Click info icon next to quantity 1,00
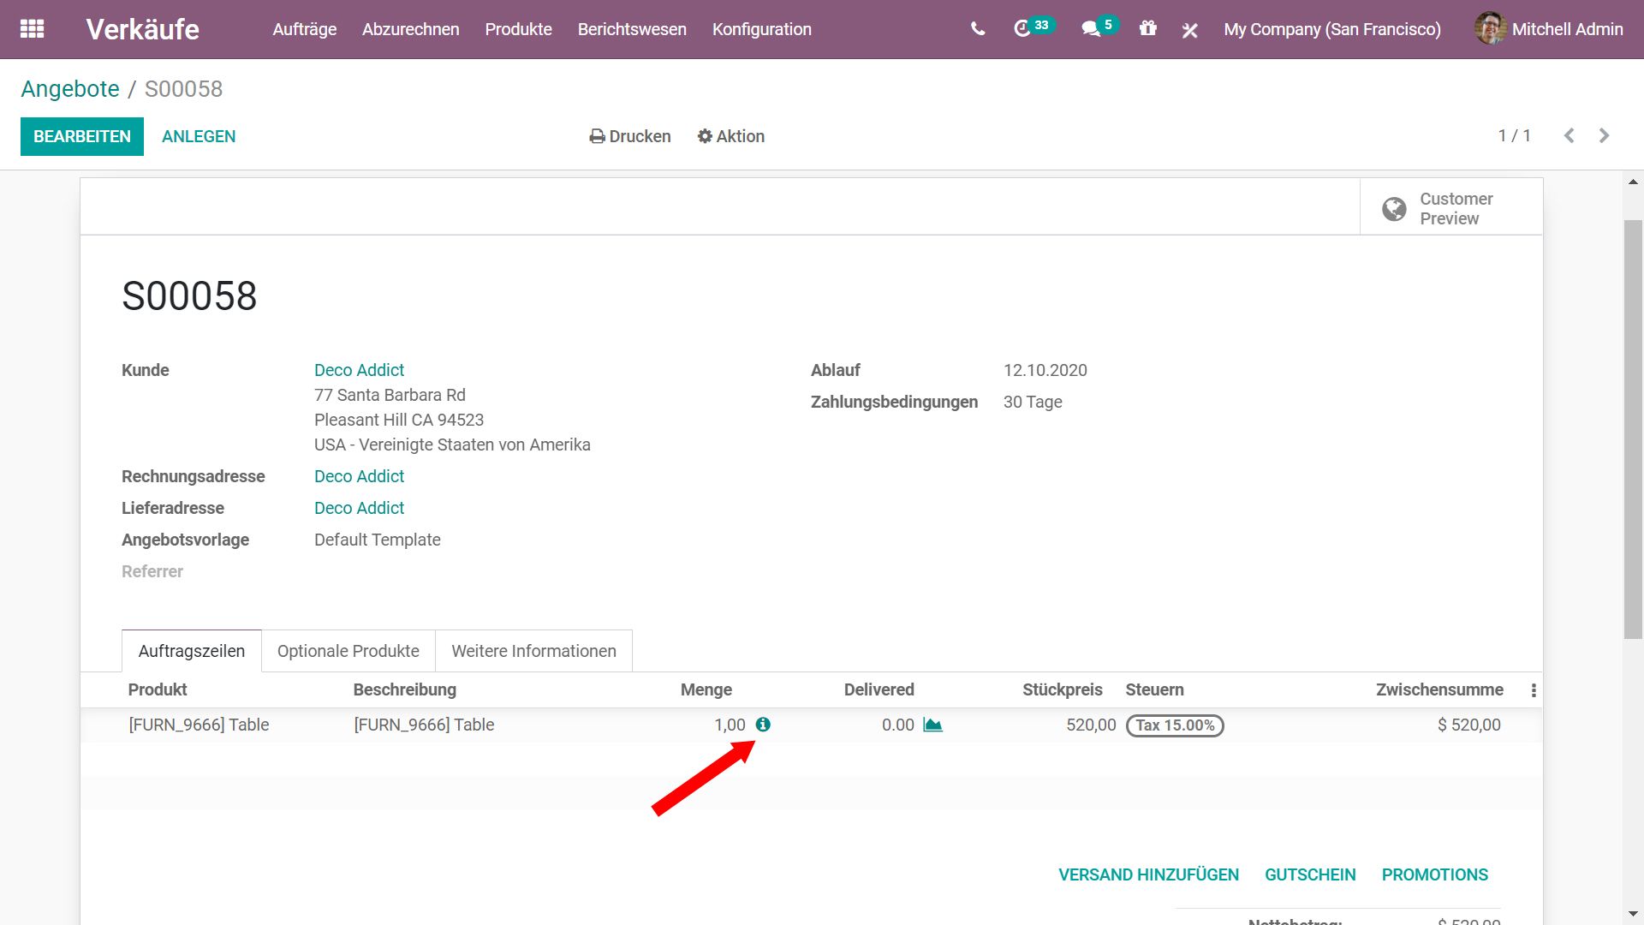1644x925 pixels. click(x=763, y=725)
